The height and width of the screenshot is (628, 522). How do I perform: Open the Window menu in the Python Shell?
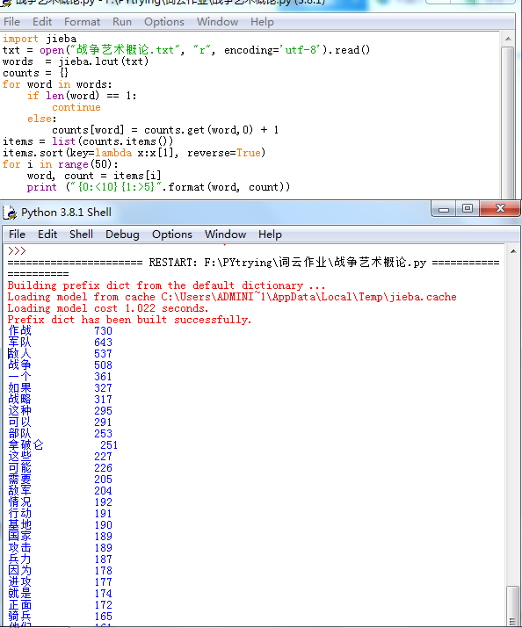click(225, 235)
